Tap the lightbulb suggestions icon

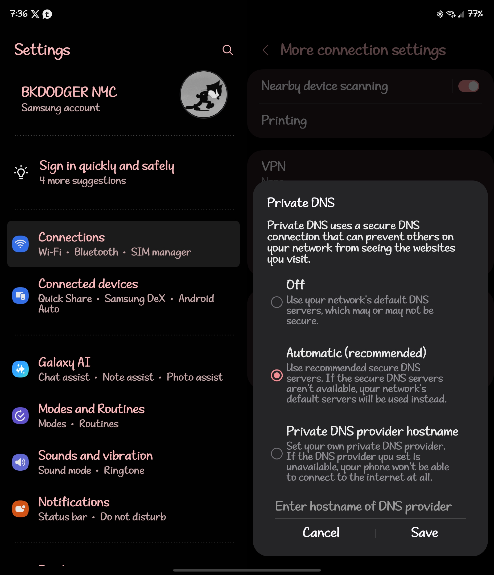tap(21, 172)
